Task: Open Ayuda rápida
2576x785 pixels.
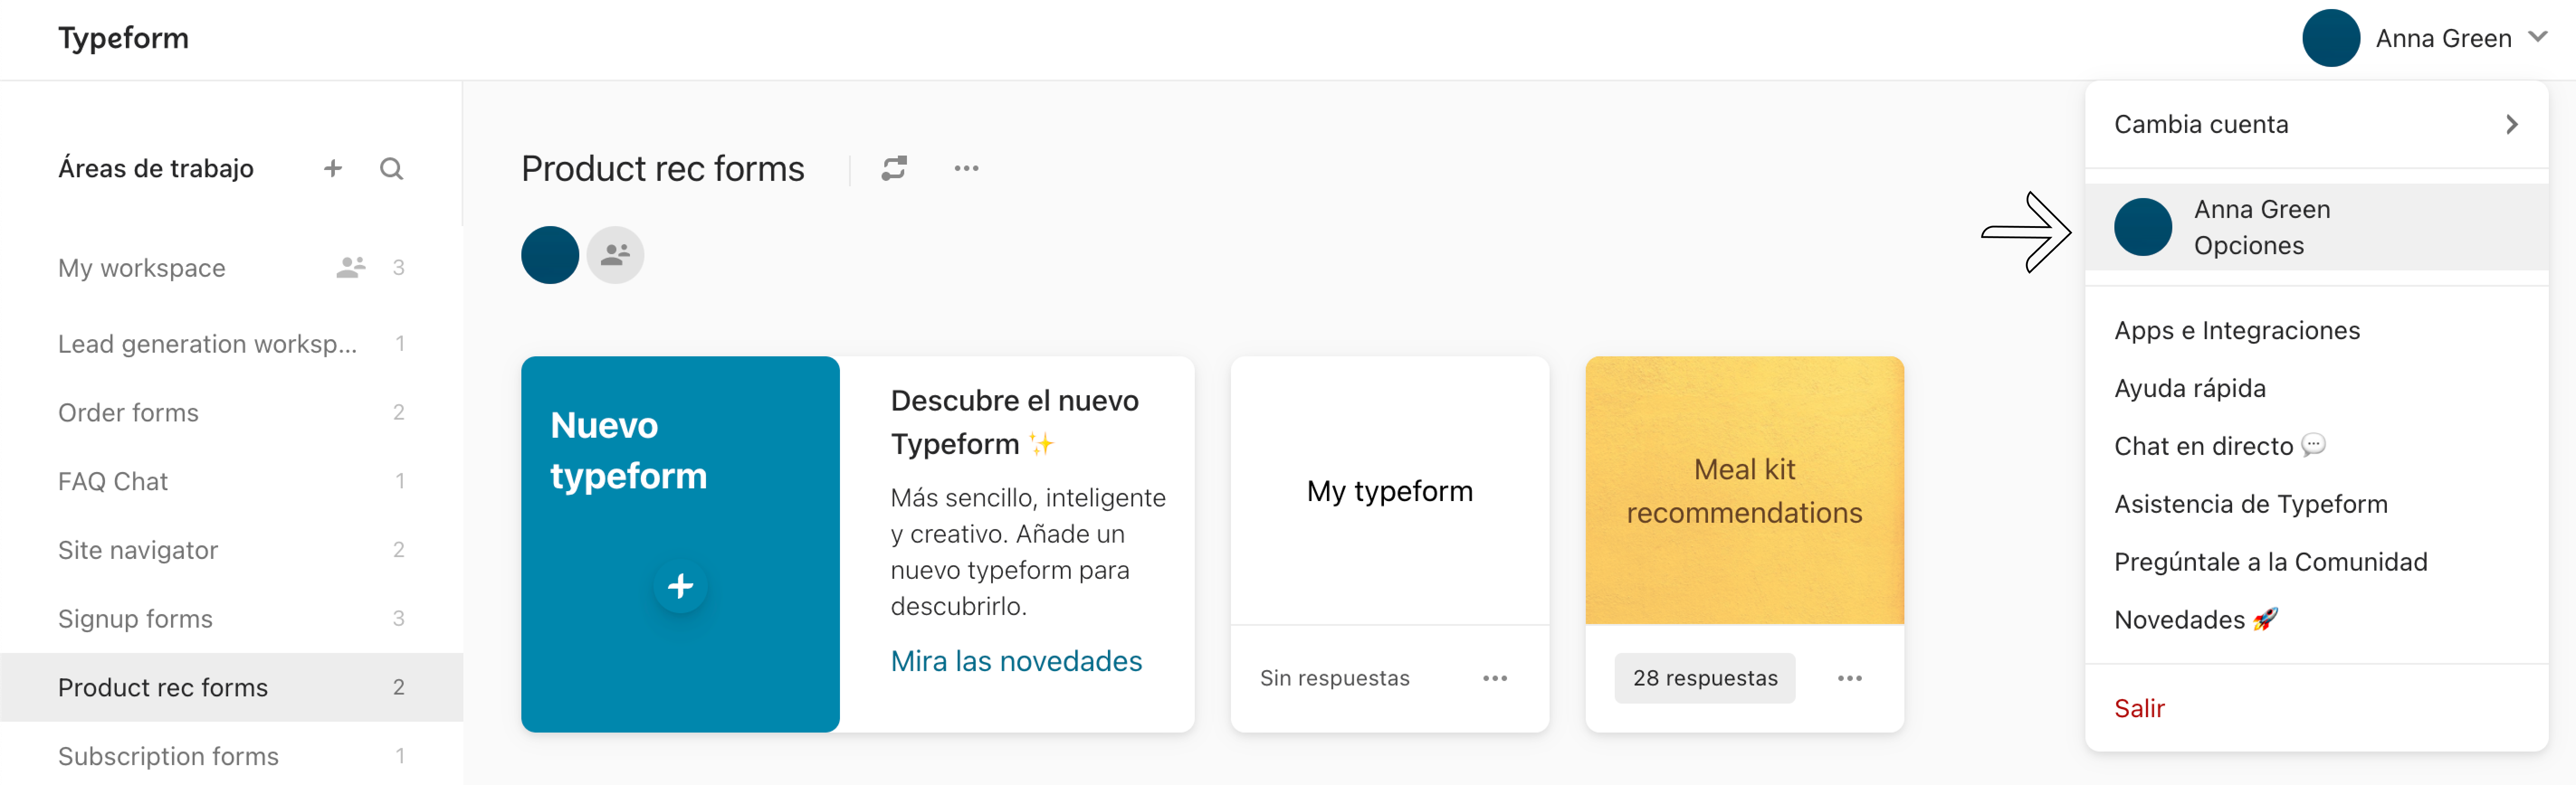Action: (x=2189, y=388)
